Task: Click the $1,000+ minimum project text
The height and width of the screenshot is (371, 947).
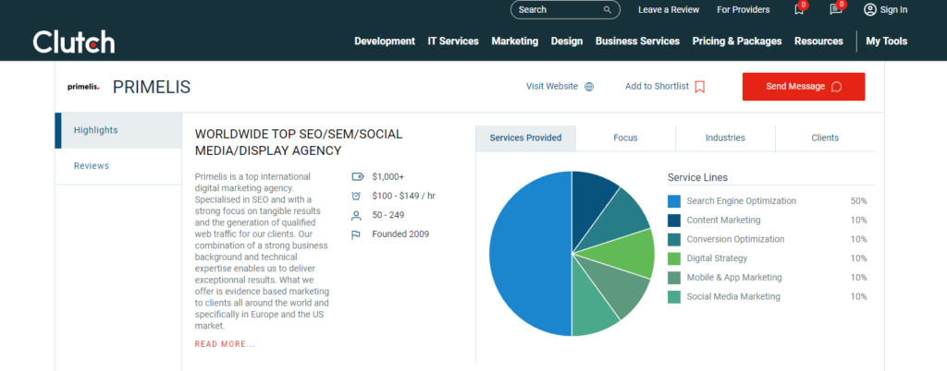Action: click(388, 176)
